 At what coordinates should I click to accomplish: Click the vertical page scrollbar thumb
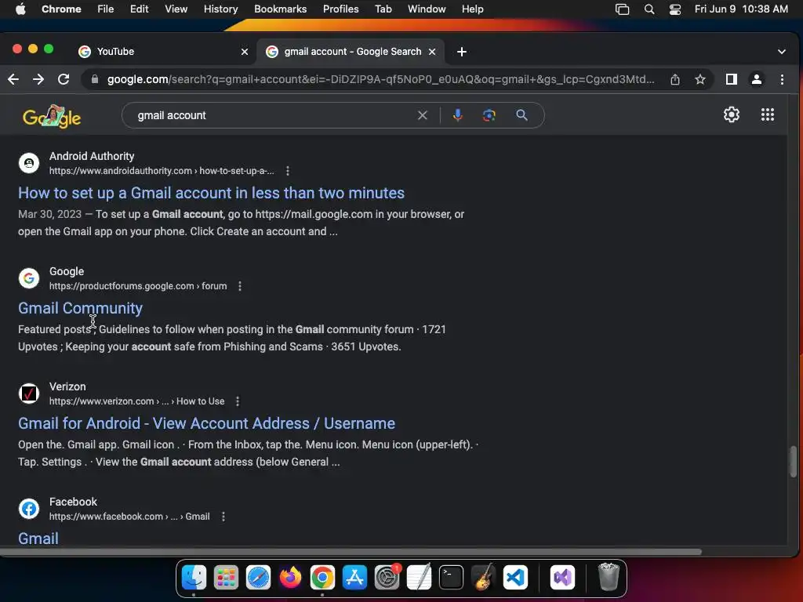pos(794,461)
